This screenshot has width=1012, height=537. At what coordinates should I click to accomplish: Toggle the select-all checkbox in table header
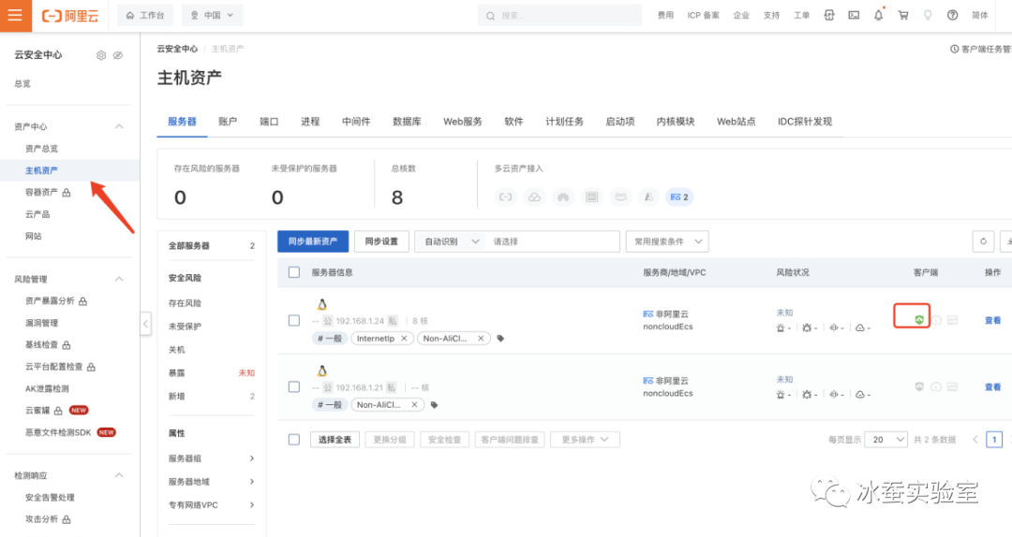(x=294, y=272)
